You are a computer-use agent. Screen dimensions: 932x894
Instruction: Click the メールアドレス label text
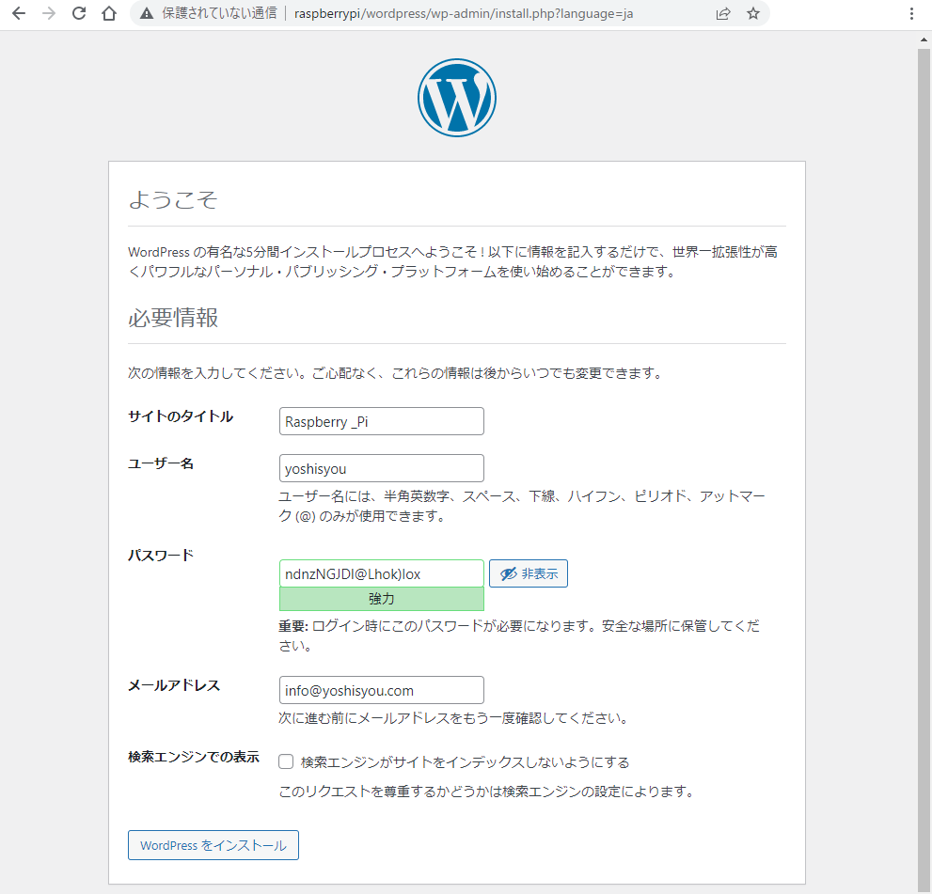174,685
